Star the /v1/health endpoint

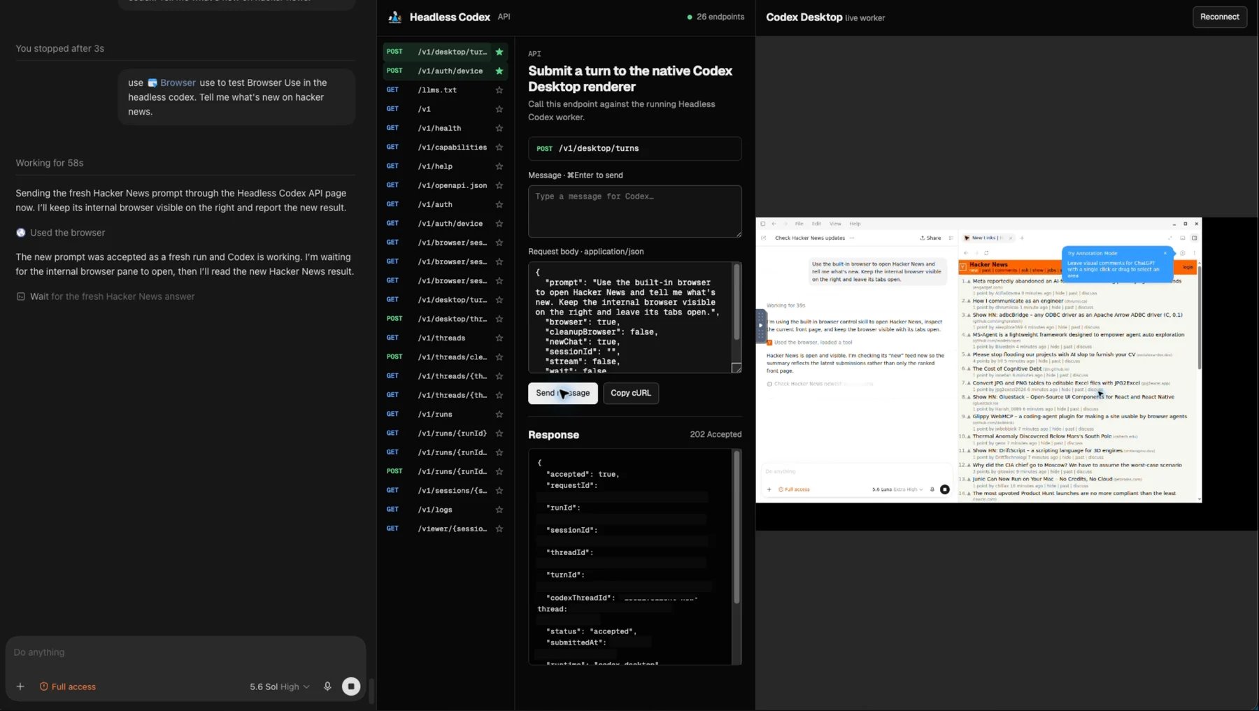[499, 128]
